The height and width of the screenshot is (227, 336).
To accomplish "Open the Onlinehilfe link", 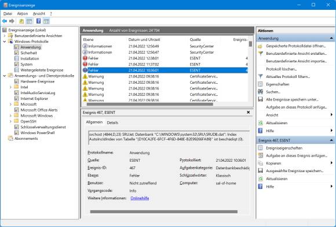I will (140, 198).
